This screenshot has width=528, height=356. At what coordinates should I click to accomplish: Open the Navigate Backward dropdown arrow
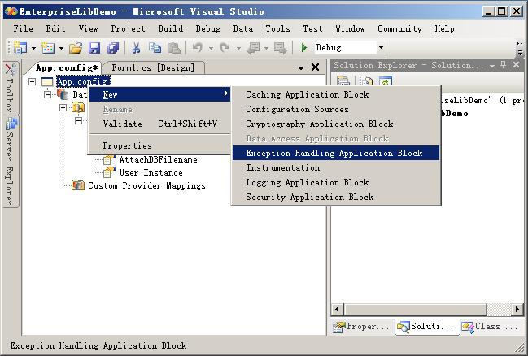tap(266, 48)
